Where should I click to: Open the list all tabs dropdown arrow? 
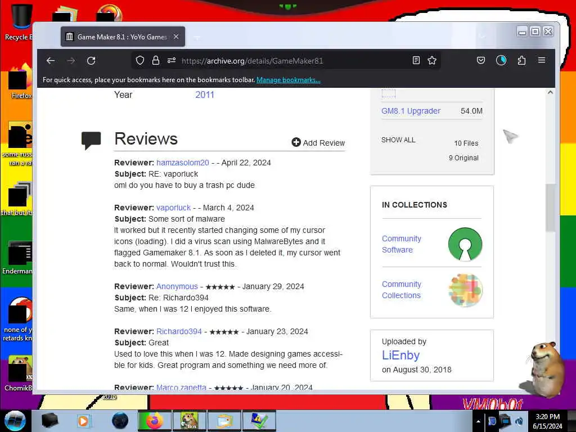tap(482, 37)
